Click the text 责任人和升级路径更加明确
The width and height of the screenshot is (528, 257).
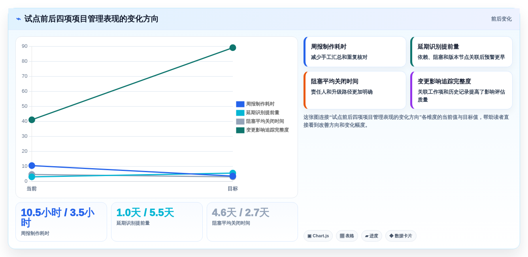pos(342,92)
